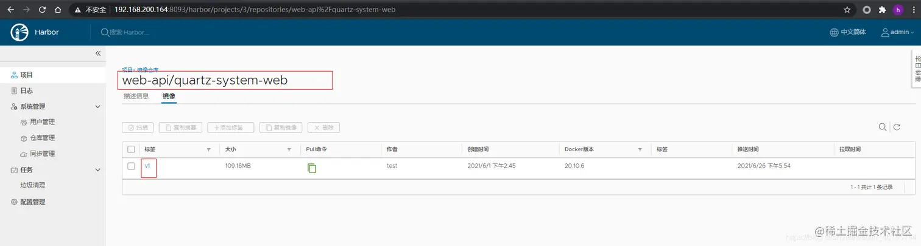Click the 拉取时间 column header
The height and width of the screenshot is (246, 921).
[x=849, y=149]
